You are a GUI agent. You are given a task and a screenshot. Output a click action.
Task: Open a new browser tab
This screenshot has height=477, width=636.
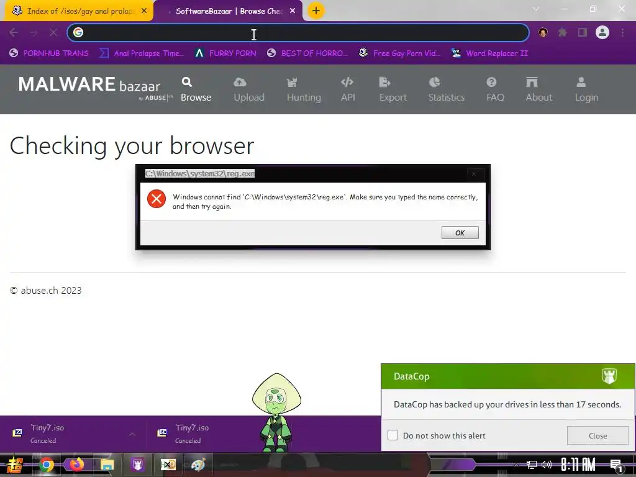pyautogui.click(x=316, y=11)
